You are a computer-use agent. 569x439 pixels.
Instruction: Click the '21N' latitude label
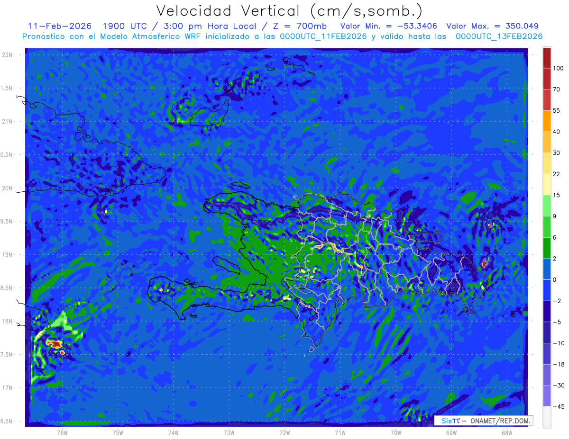8,122
